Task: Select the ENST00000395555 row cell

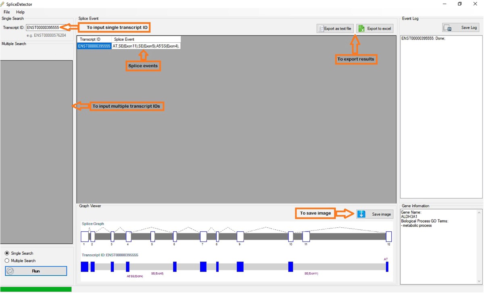Action: 94,46
